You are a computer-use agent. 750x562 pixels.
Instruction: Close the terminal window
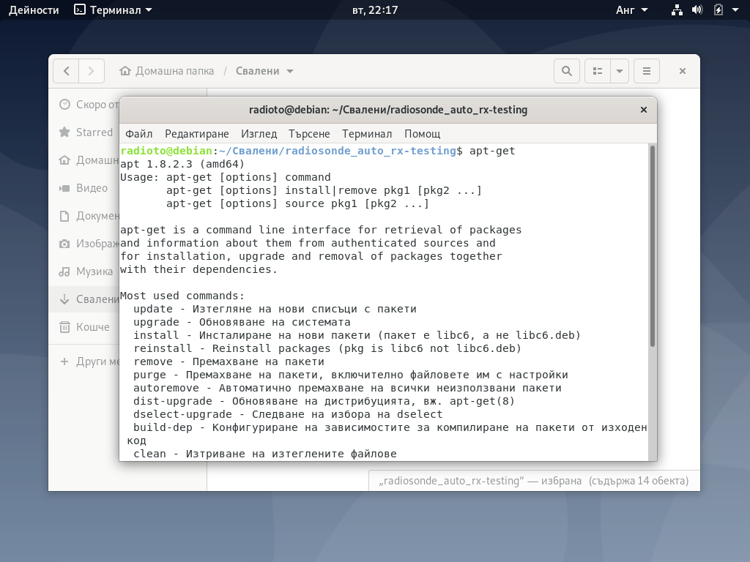coord(644,110)
